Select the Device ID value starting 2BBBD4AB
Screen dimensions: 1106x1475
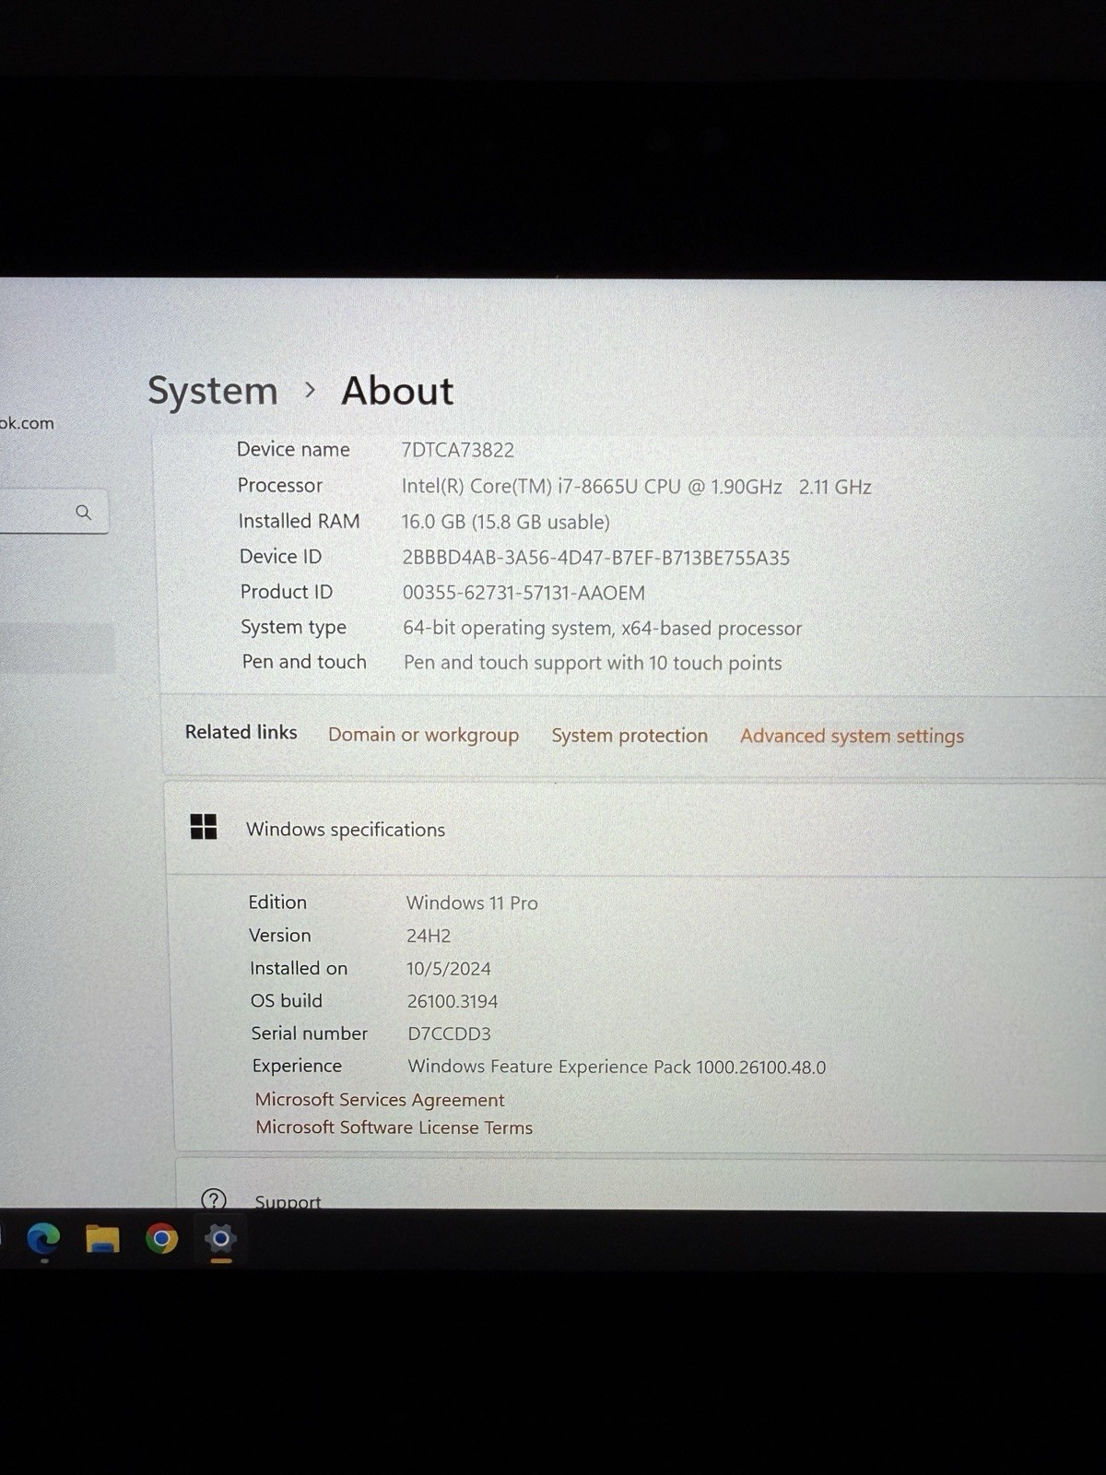pyautogui.click(x=595, y=558)
